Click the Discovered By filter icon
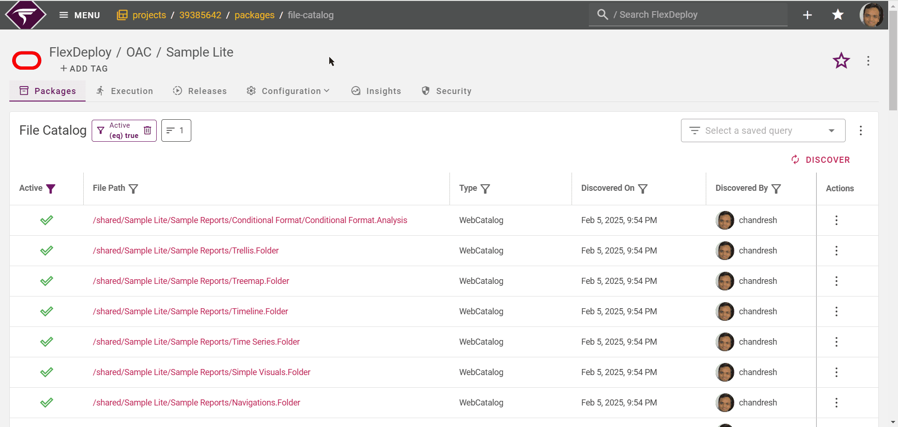The width and height of the screenshot is (898, 427). click(776, 188)
